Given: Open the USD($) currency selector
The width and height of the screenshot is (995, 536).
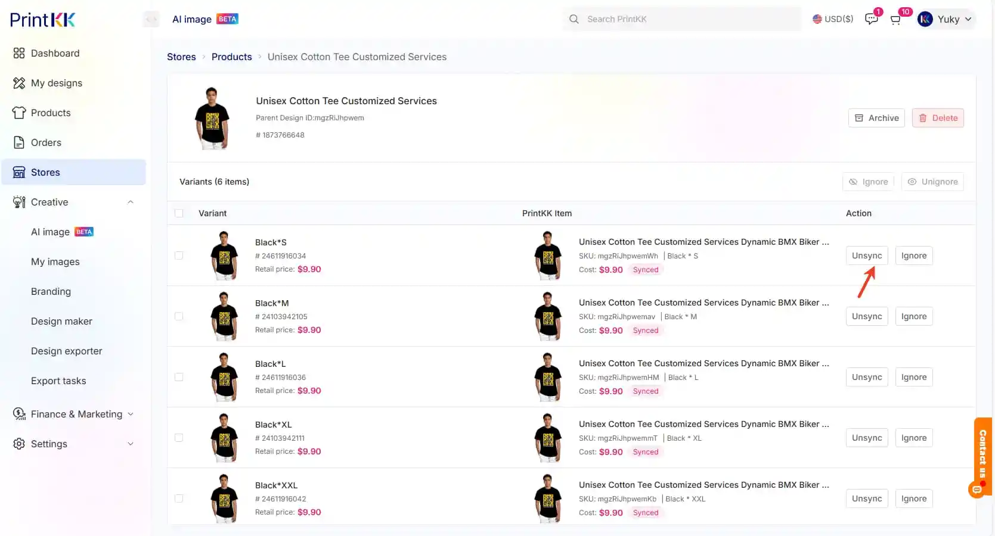Looking at the screenshot, I should click(833, 19).
